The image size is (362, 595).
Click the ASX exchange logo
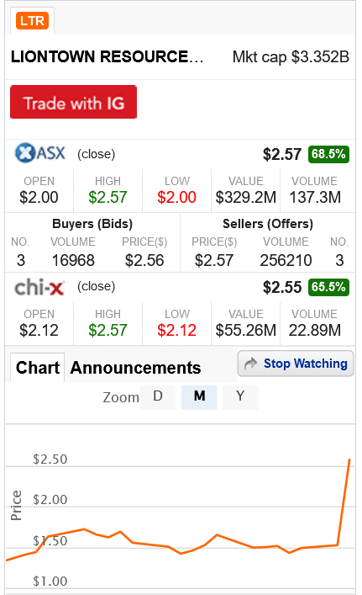40,153
